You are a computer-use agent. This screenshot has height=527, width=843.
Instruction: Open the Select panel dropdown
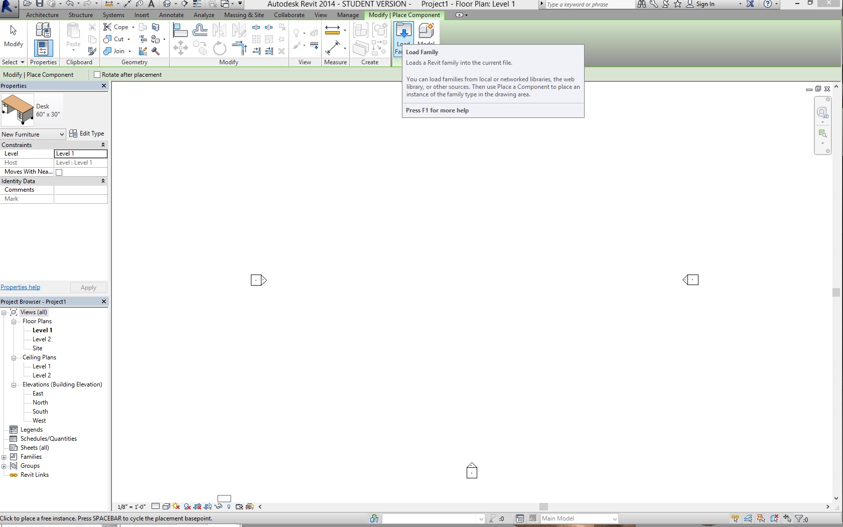click(x=13, y=62)
